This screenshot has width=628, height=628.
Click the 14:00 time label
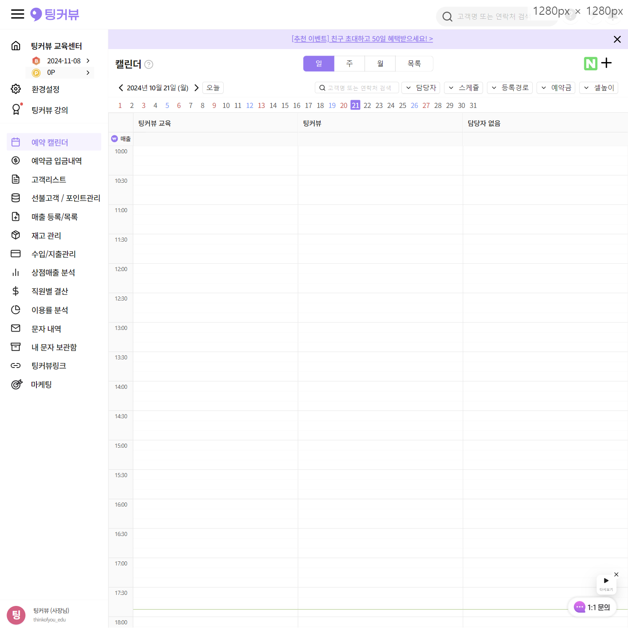click(121, 387)
